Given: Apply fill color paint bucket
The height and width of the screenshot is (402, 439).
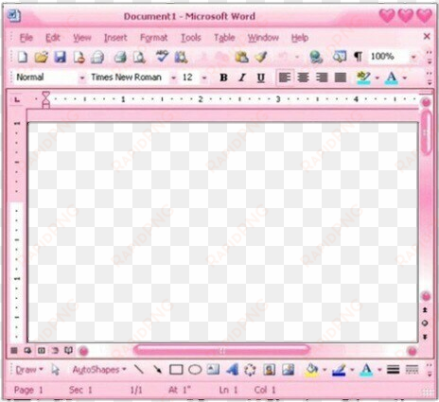Looking at the screenshot, I should click(311, 370).
